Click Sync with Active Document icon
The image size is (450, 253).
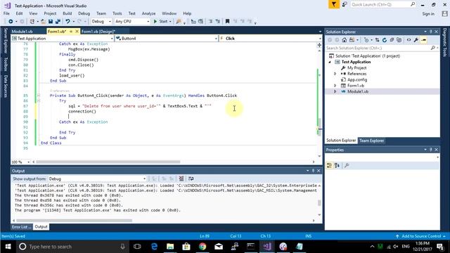[377, 40]
